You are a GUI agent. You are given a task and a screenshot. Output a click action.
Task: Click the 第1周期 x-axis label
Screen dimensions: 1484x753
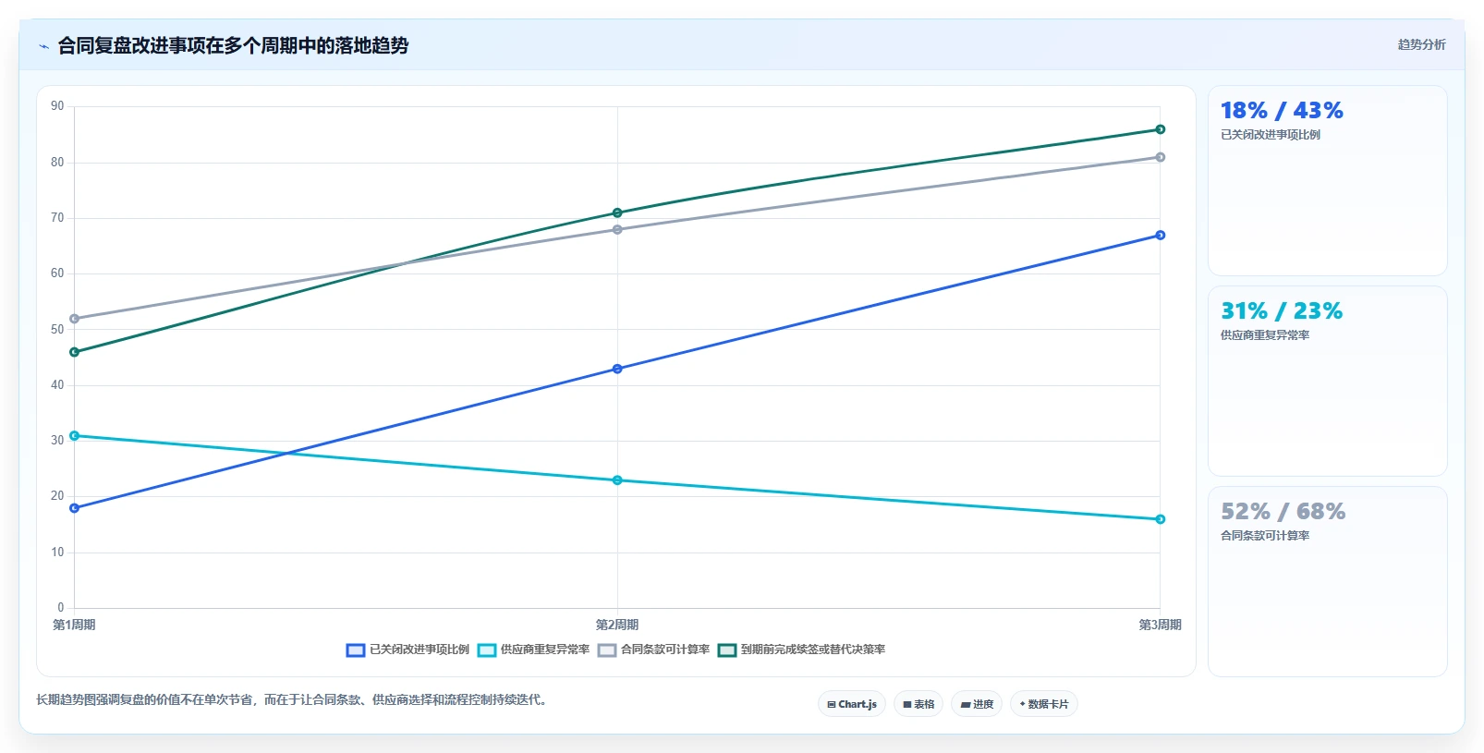[x=74, y=625]
